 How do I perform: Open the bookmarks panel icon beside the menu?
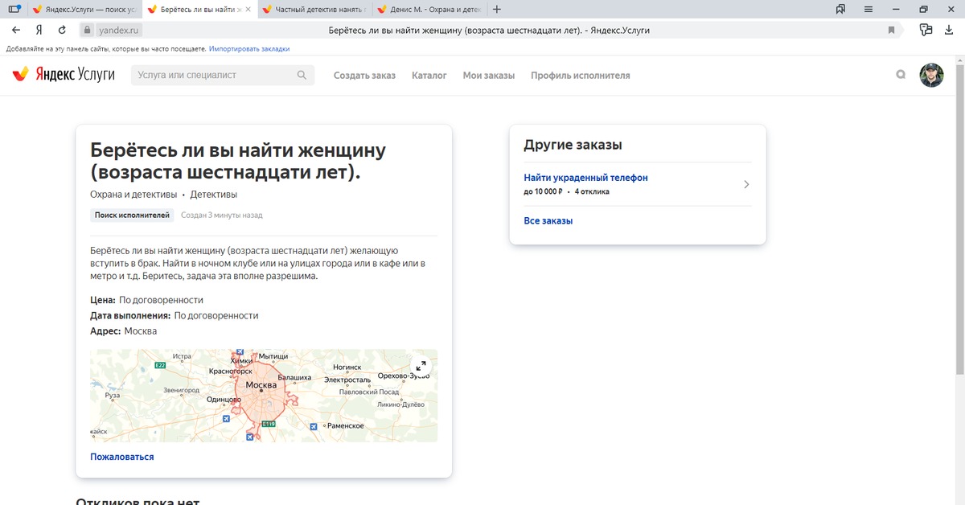pyautogui.click(x=841, y=9)
